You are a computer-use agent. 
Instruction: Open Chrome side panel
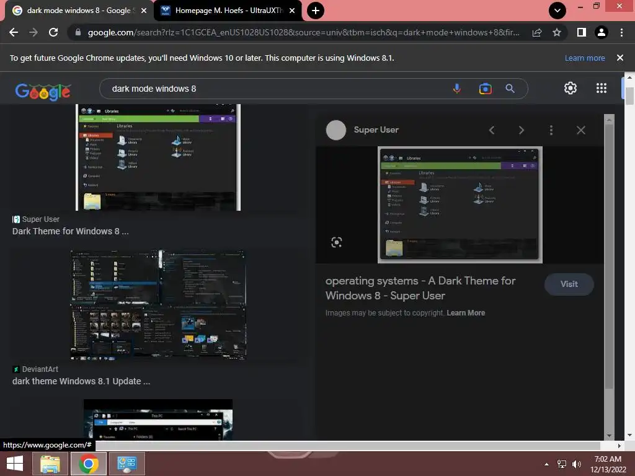pyautogui.click(x=582, y=32)
